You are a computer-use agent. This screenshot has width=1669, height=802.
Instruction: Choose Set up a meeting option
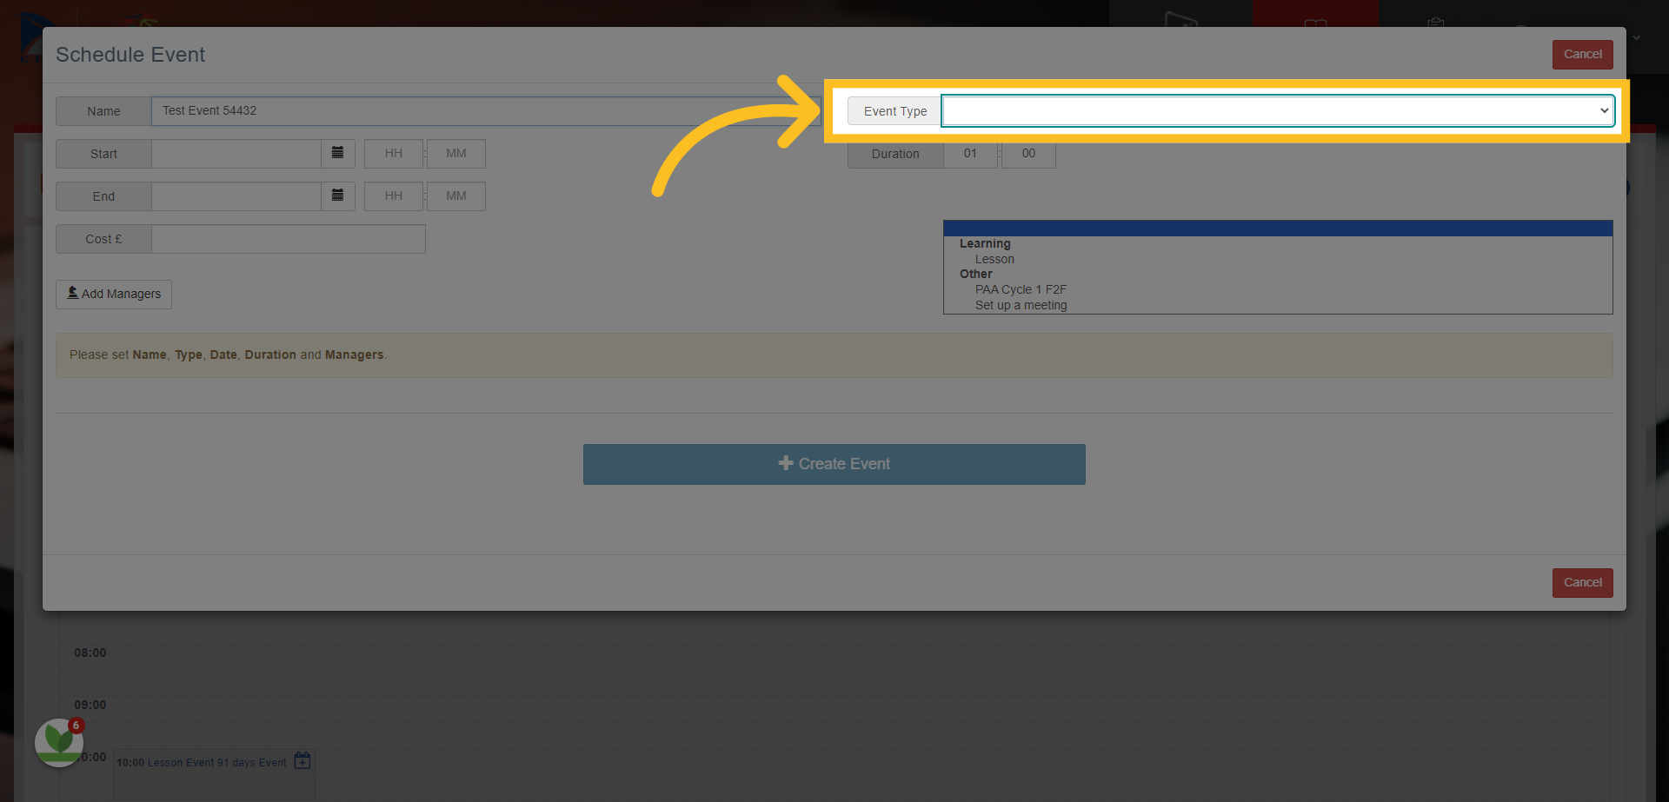click(1021, 305)
